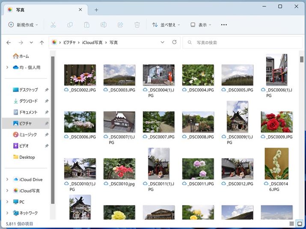306x229 pixels.
Task: Select ダウンロード in the navigation pane
Action: [x=28, y=101]
